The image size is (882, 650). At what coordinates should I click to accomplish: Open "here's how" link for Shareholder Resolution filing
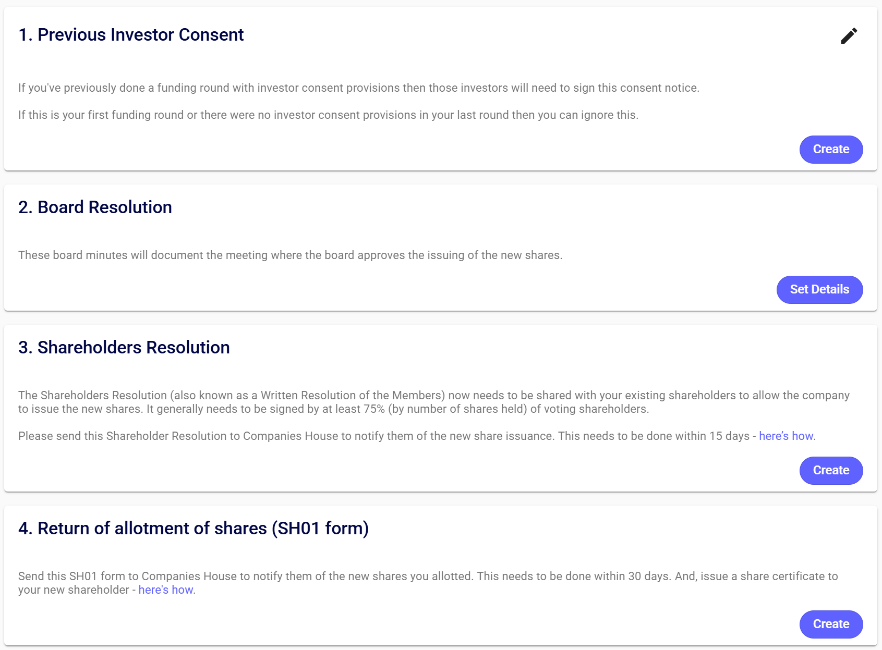point(786,436)
